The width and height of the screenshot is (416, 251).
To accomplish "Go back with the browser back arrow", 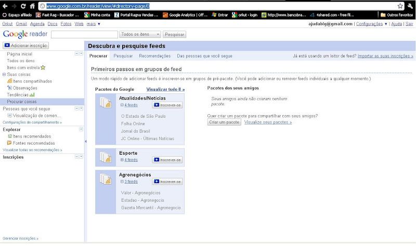I will coord(5,6).
